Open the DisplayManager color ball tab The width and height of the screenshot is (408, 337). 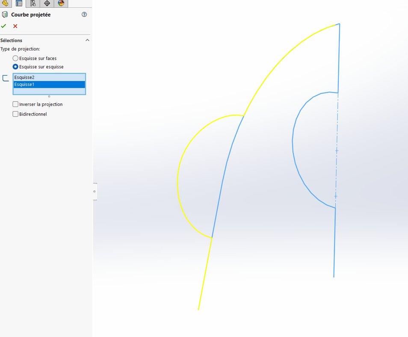[x=61, y=3]
